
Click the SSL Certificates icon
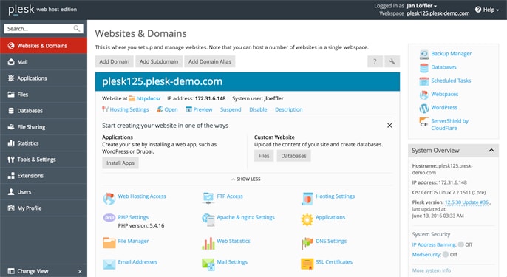coord(307,264)
